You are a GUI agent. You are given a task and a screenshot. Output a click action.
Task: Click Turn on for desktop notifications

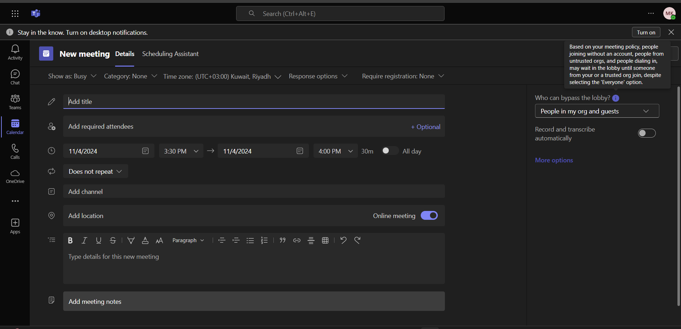click(x=646, y=32)
